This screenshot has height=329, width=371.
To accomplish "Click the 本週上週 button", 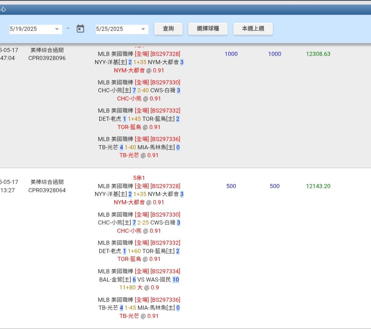I will tap(253, 29).
